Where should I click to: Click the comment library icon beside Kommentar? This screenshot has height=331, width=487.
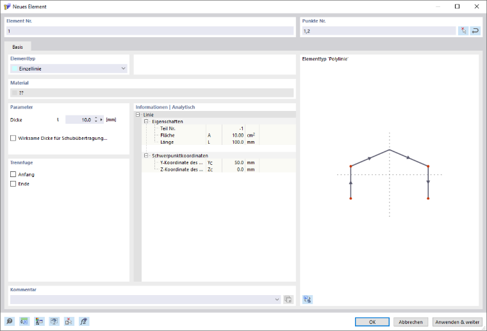(288, 300)
